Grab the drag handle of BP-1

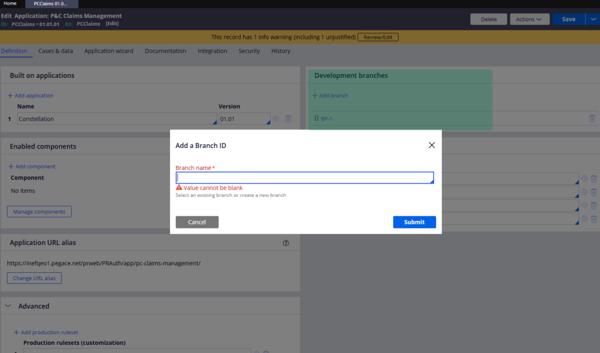point(316,118)
